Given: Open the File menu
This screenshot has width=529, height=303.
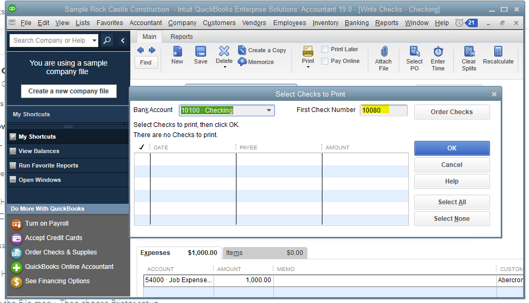Looking at the screenshot, I should [x=26, y=23].
